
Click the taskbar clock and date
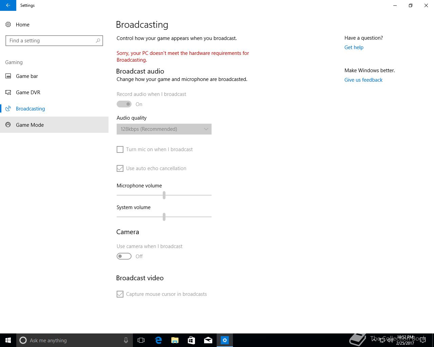coord(405,340)
